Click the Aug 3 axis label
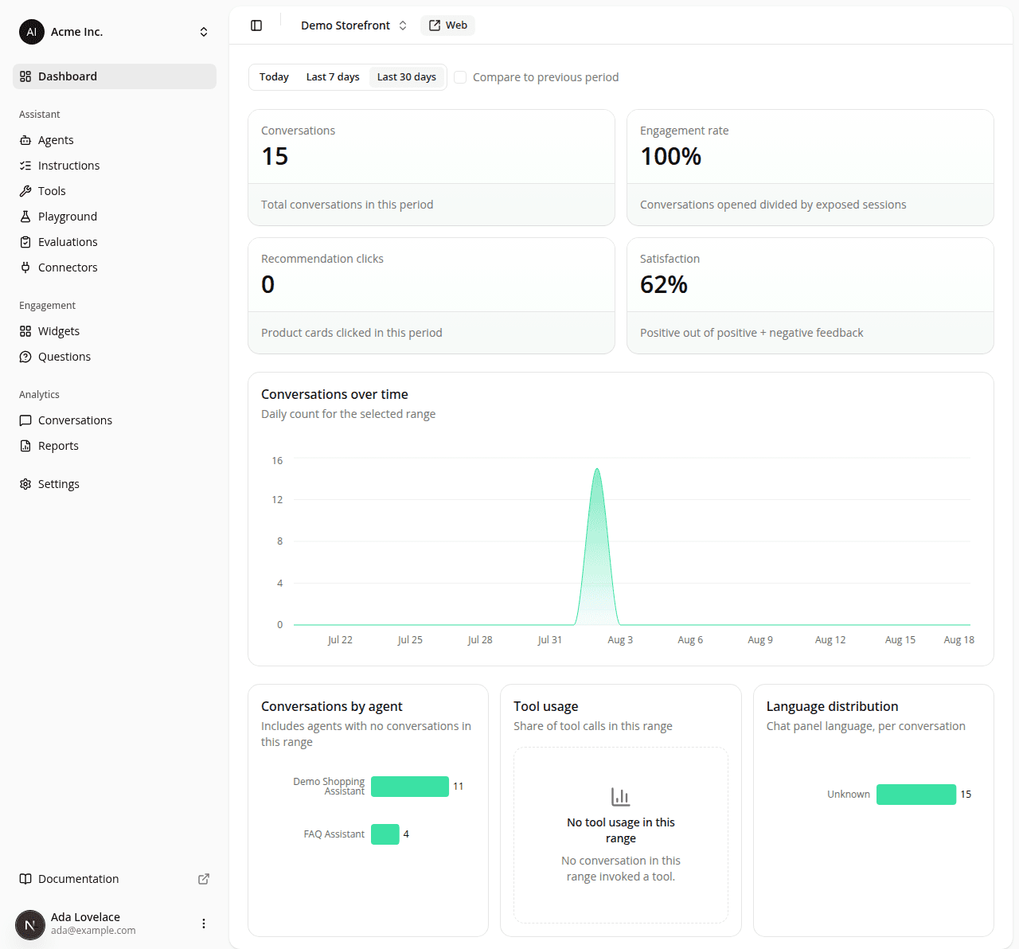The image size is (1019, 949). tap(620, 640)
